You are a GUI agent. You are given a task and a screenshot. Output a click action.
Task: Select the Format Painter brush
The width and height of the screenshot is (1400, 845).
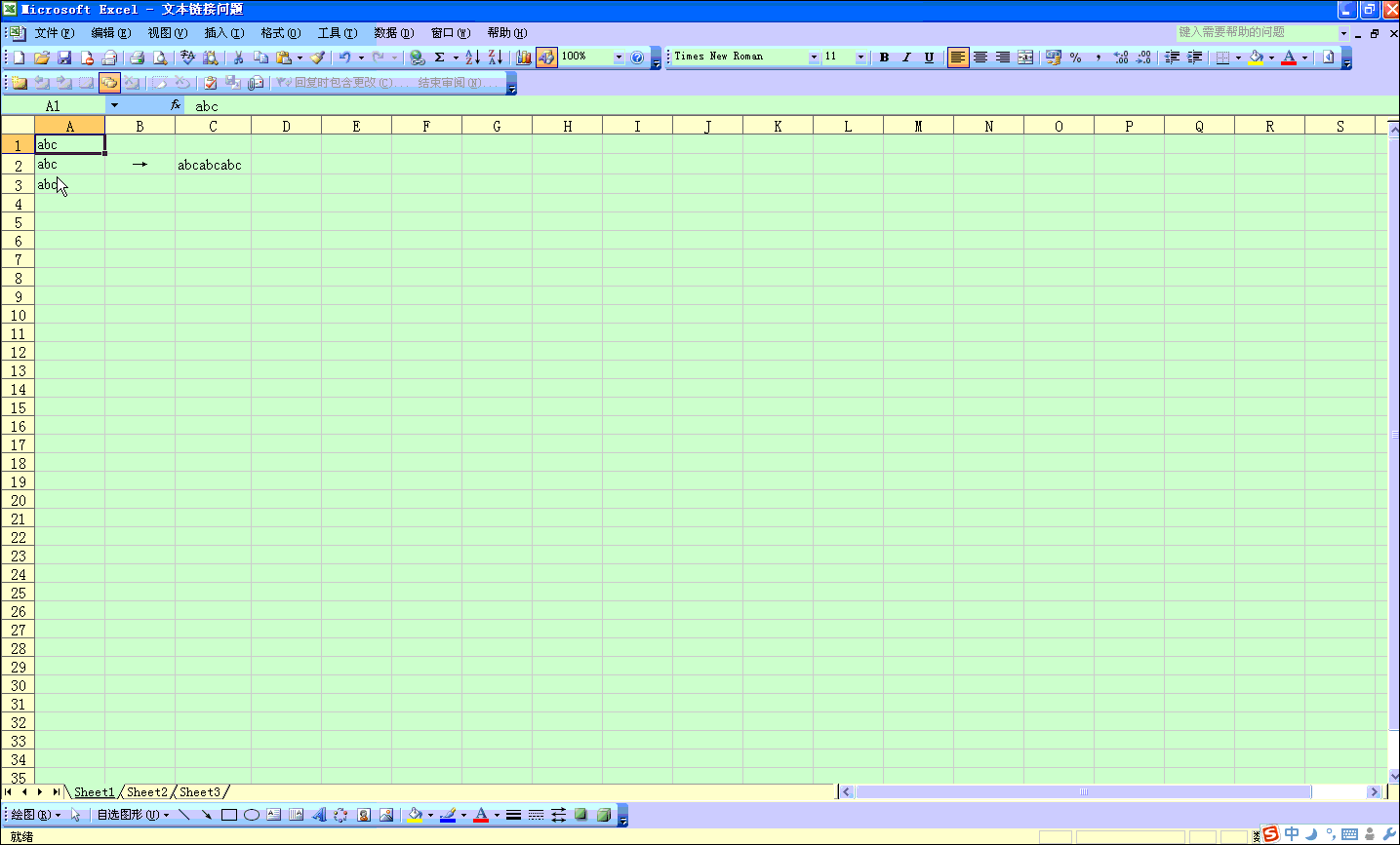(x=317, y=58)
